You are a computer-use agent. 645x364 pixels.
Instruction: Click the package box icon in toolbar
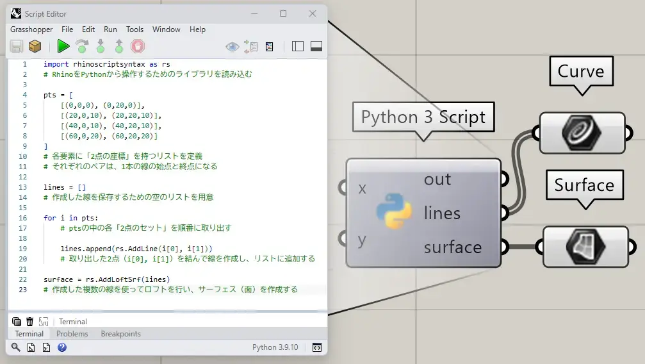35,46
